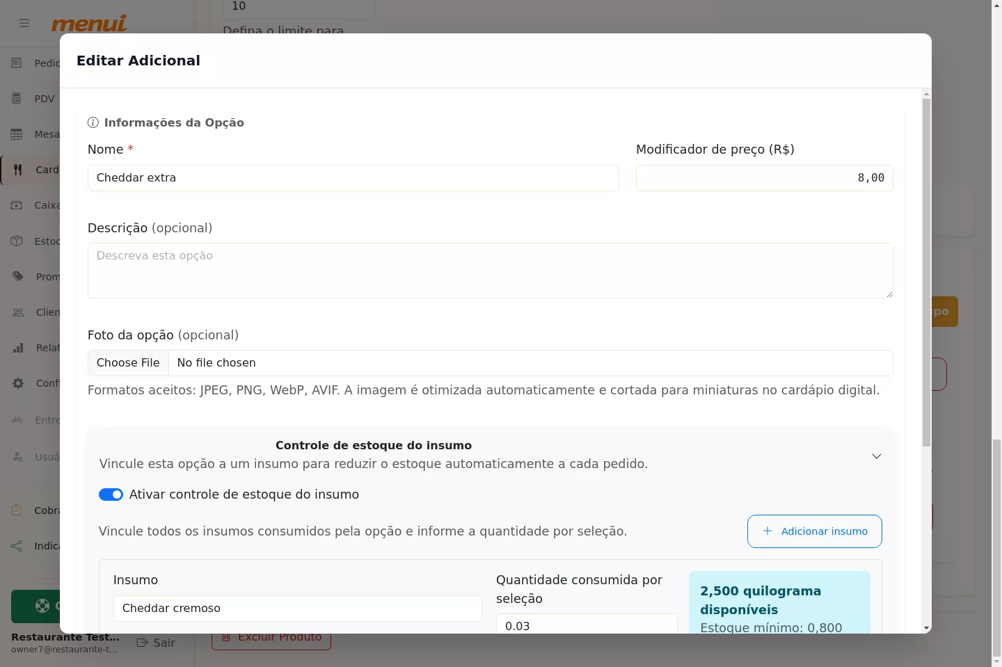Image resolution: width=1002 pixels, height=667 pixels.
Task: Click the menui logo
Action: [x=89, y=24]
